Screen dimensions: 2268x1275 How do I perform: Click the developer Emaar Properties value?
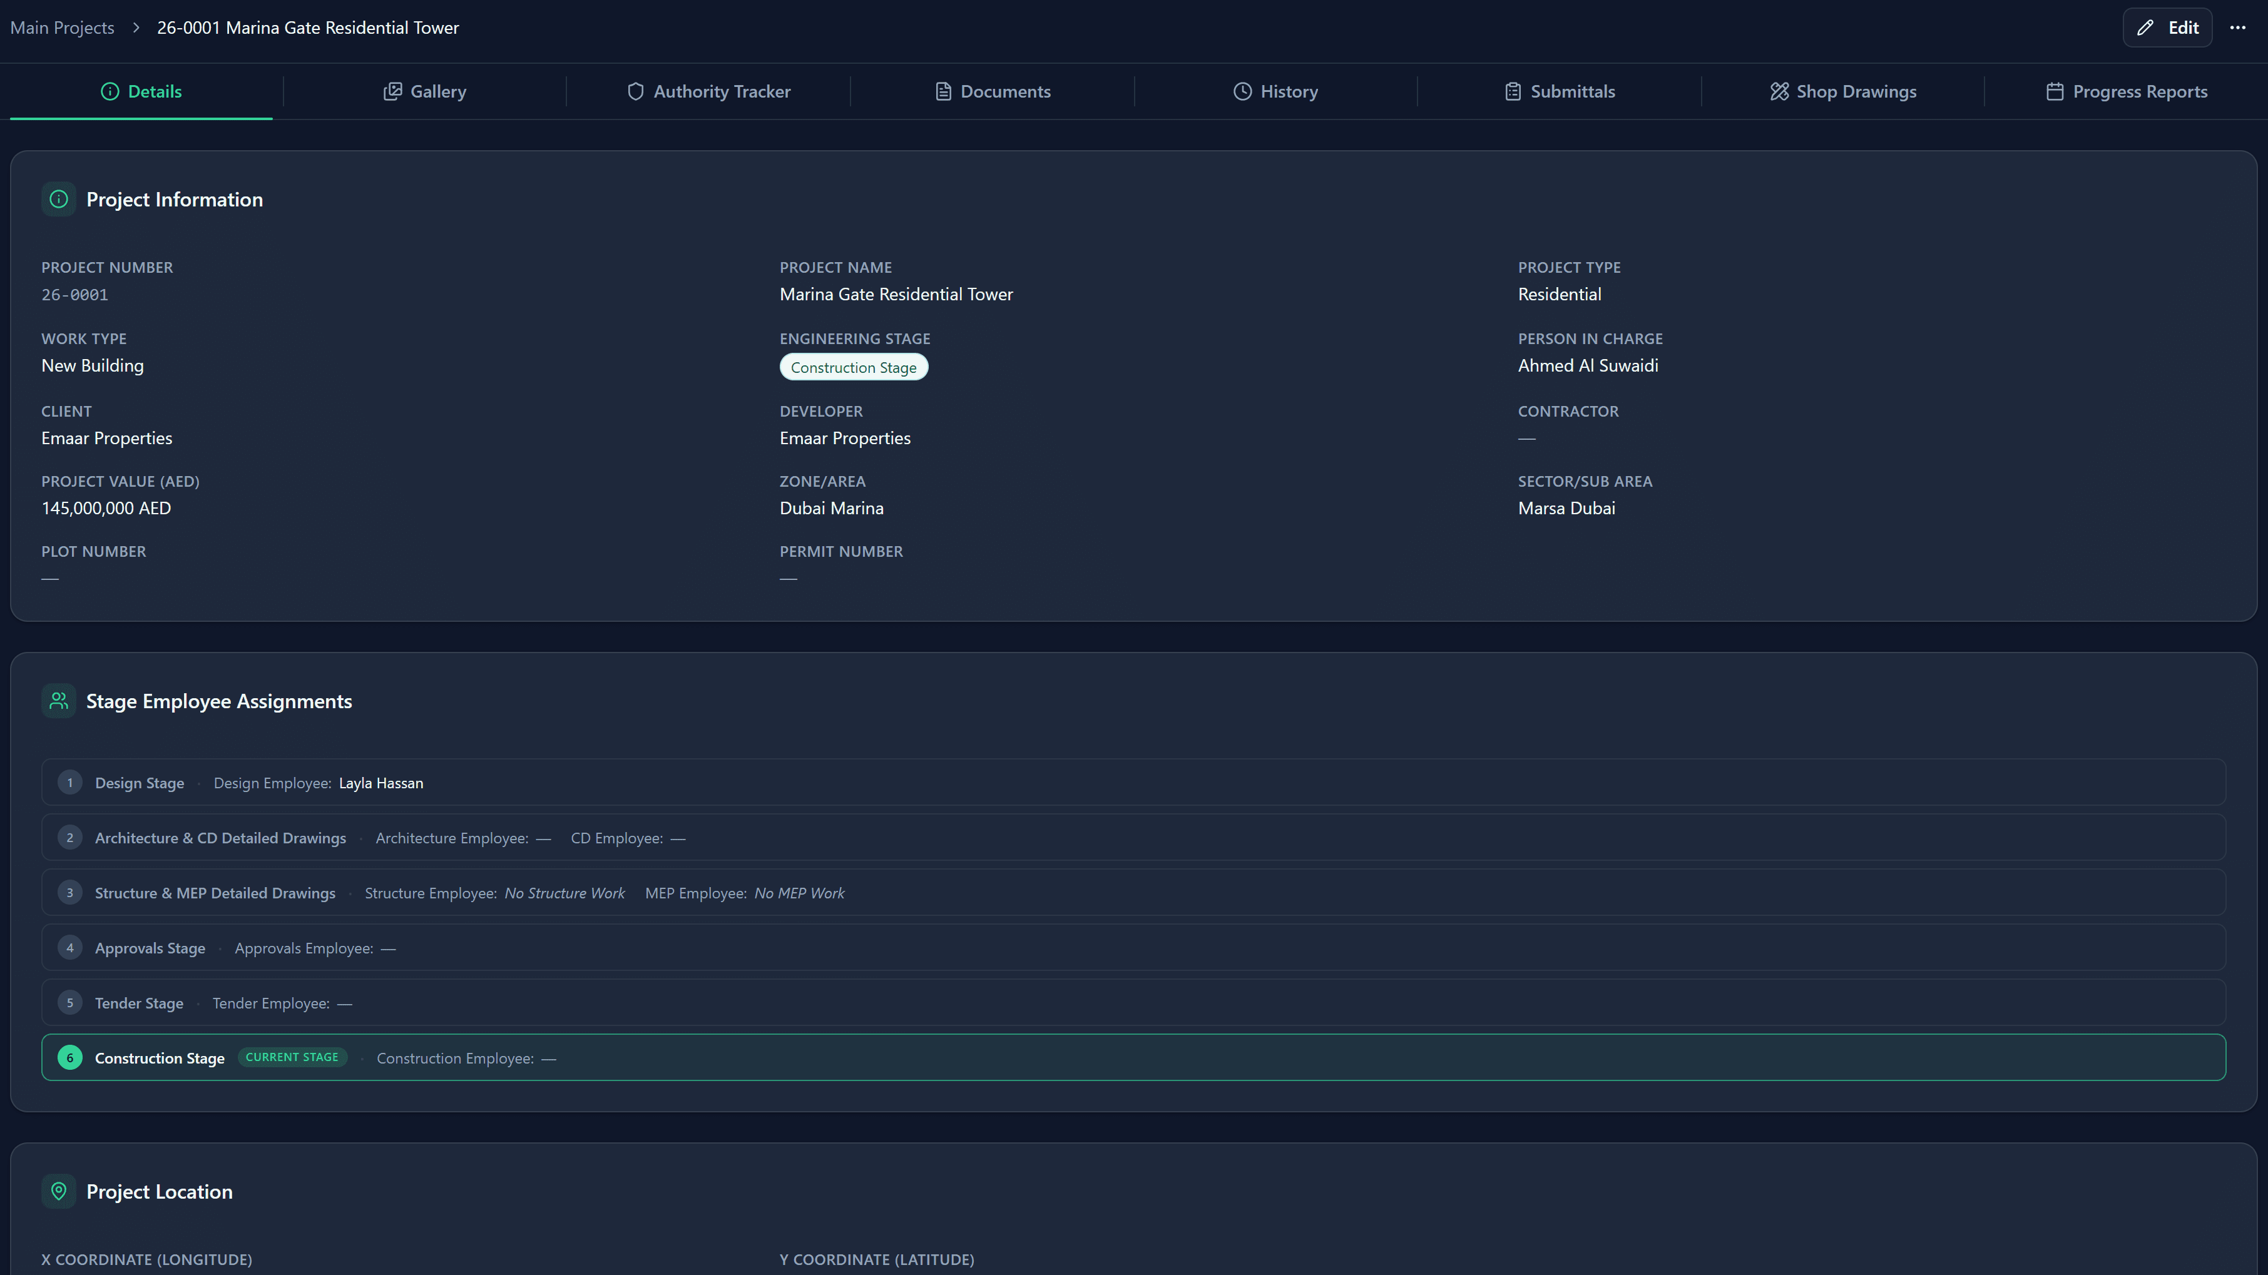[x=845, y=438]
